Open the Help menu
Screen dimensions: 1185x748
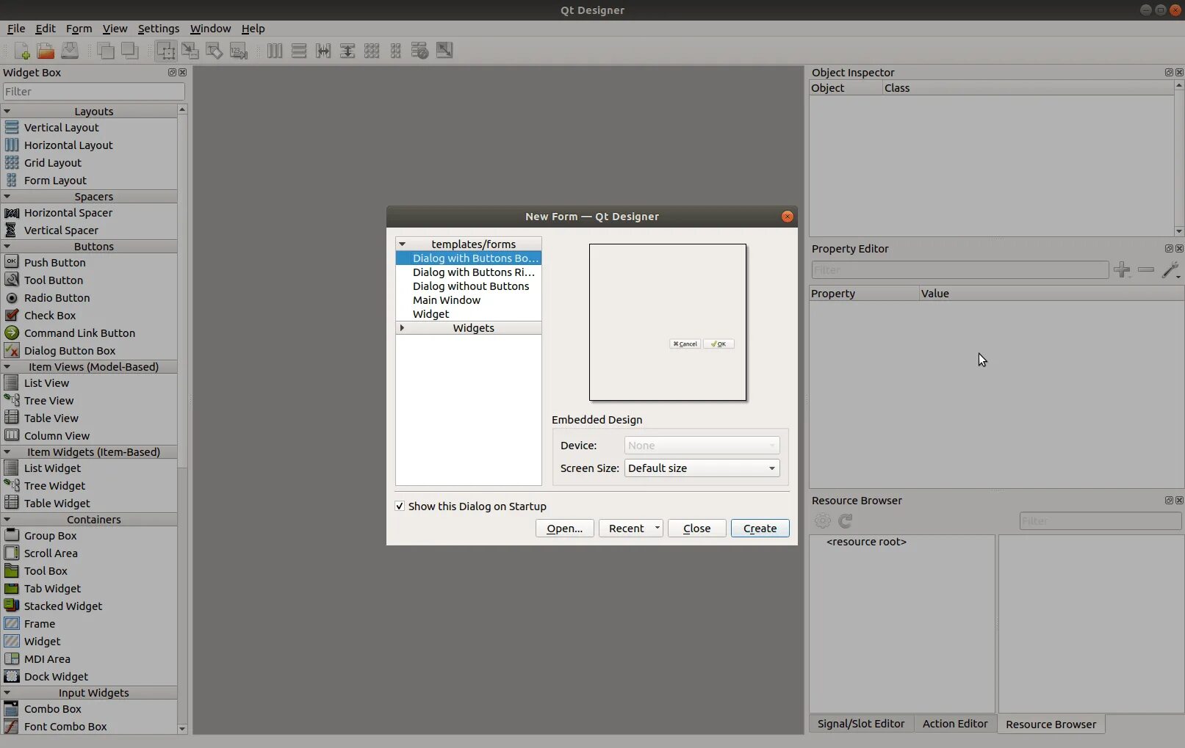point(253,29)
